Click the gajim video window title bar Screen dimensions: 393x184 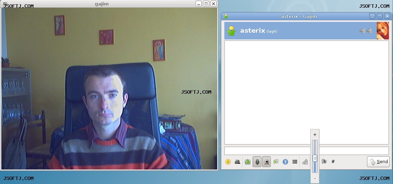(102, 4)
